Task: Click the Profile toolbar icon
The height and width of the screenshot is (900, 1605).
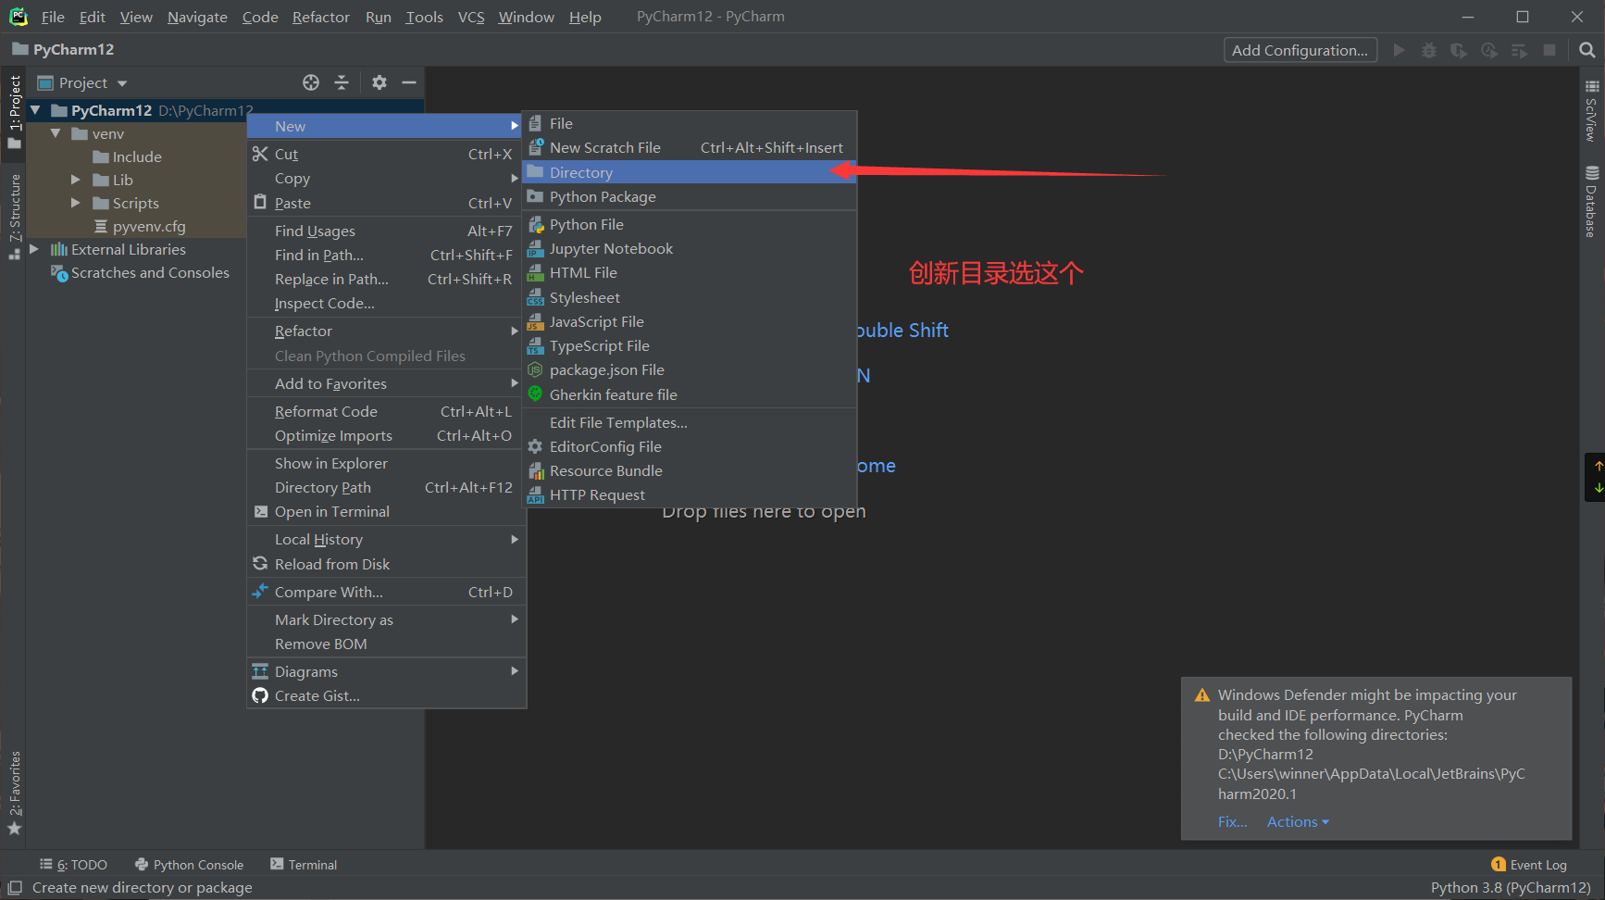Action: (1488, 50)
